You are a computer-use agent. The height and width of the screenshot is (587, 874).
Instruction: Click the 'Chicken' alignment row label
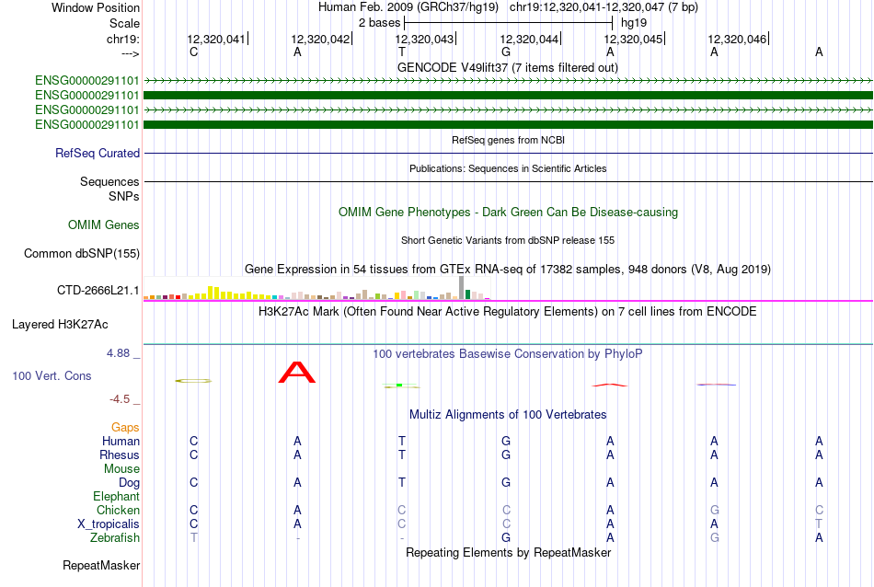click(118, 510)
